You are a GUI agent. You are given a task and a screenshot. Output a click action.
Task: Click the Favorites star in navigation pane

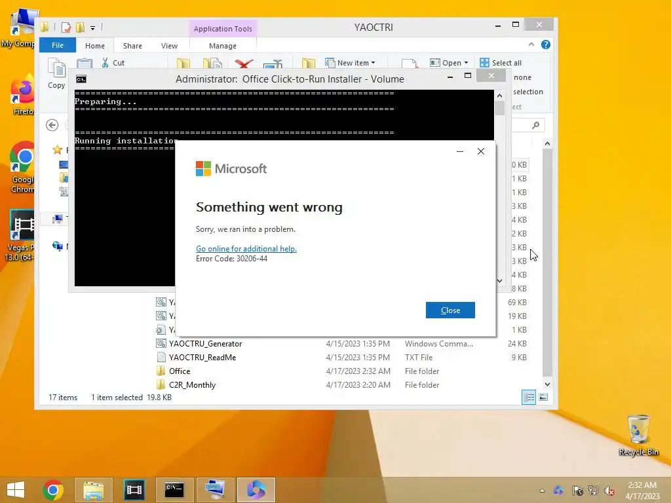click(x=58, y=150)
